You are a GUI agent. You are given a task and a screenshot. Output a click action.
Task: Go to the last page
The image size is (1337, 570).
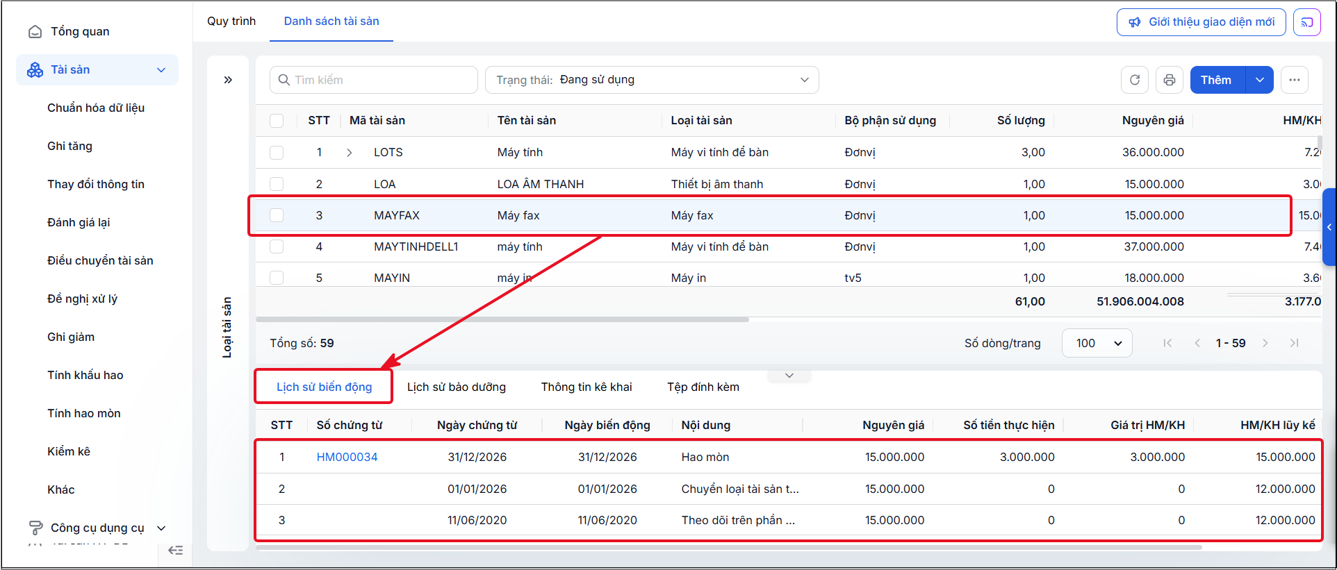pos(1294,343)
